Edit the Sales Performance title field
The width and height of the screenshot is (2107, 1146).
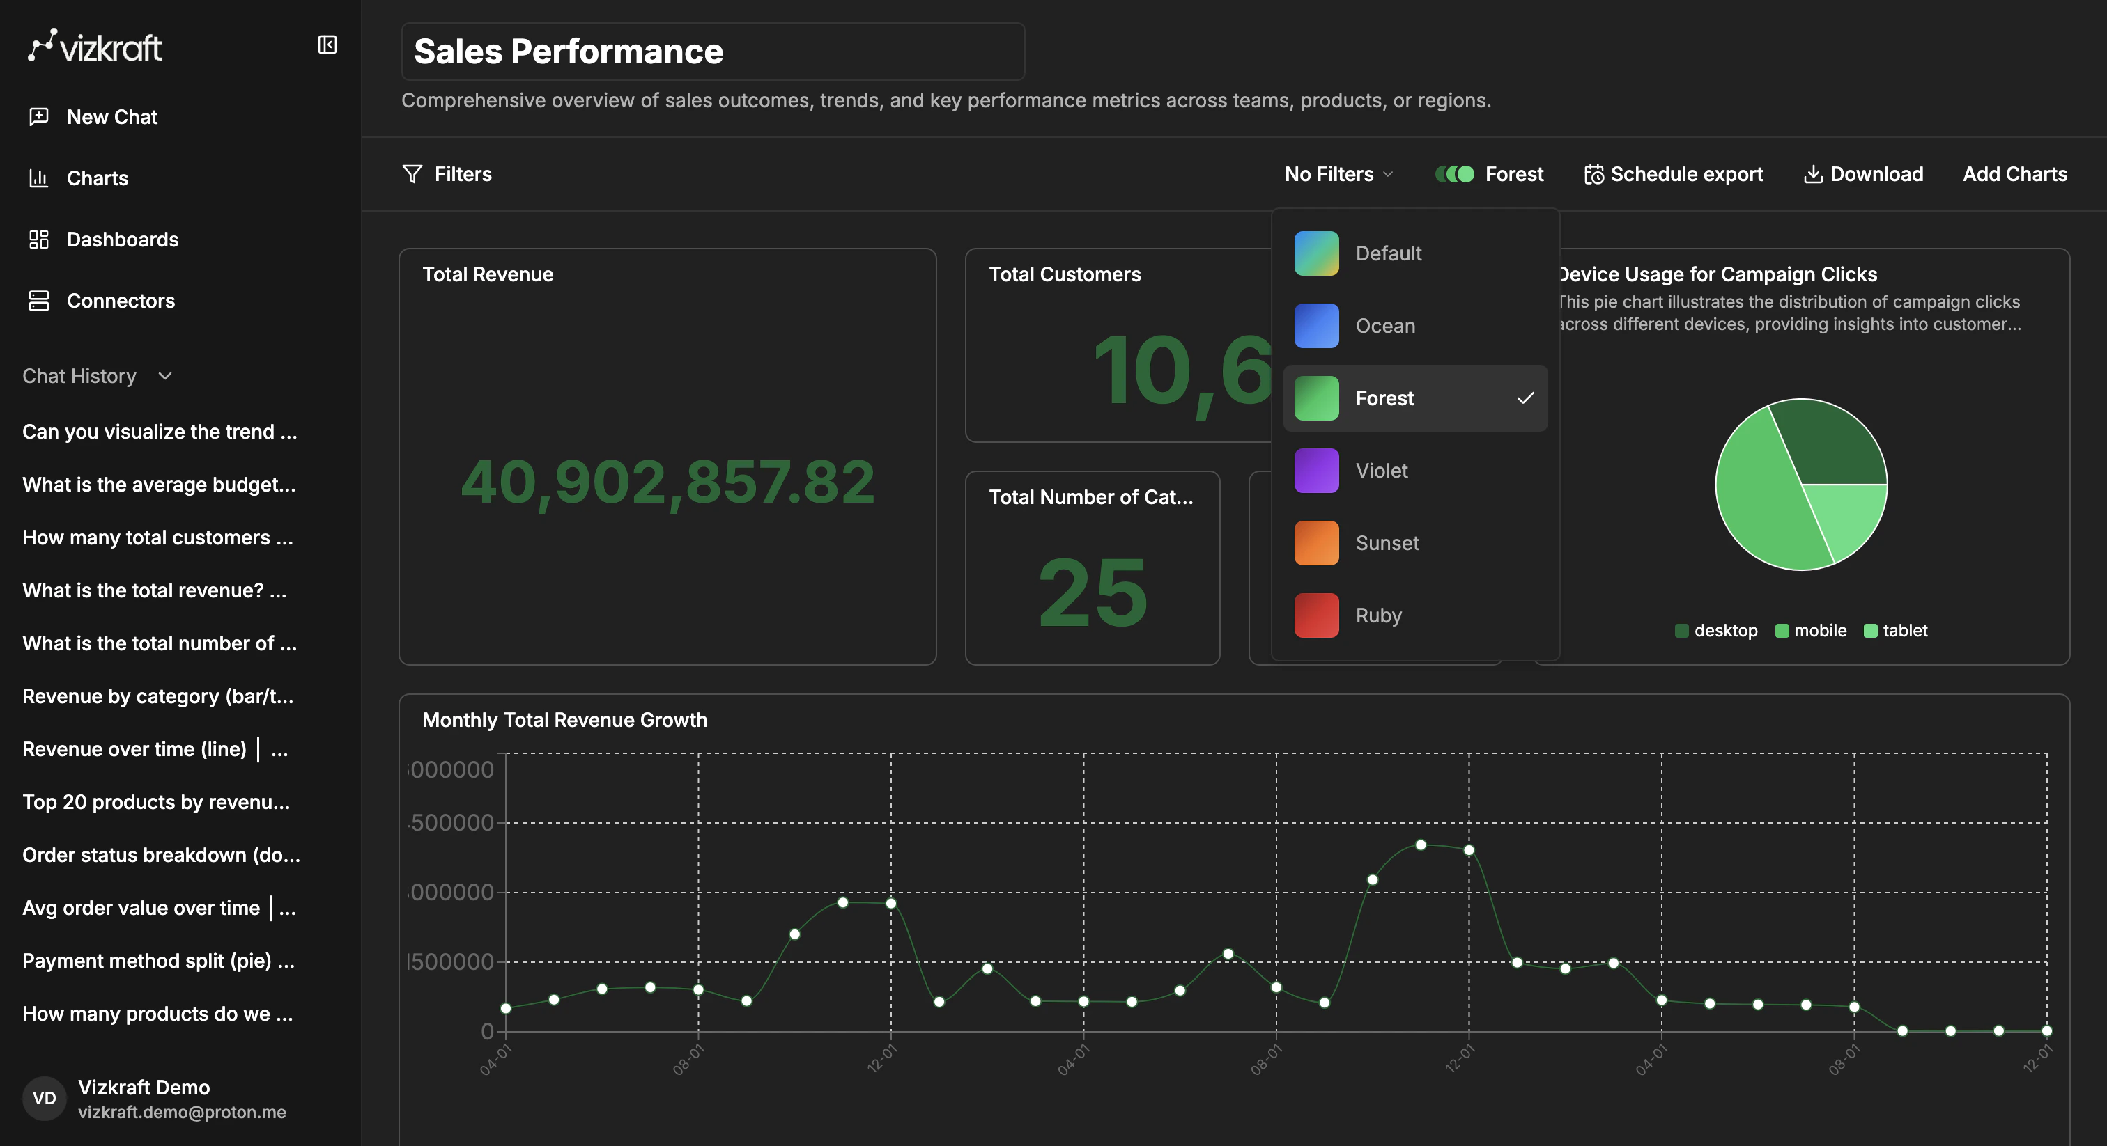point(711,51)
